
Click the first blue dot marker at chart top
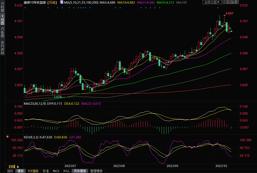tap(25, 8)
